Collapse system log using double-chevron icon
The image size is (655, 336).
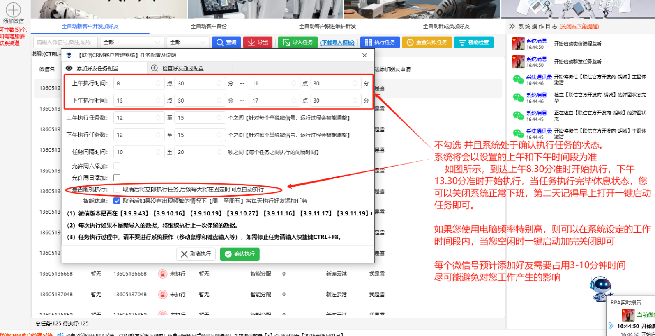pos(512,26)
